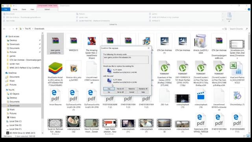Click Yes to All in replace dialog
The height and width of the screenshot is (142, 252).
120,89
